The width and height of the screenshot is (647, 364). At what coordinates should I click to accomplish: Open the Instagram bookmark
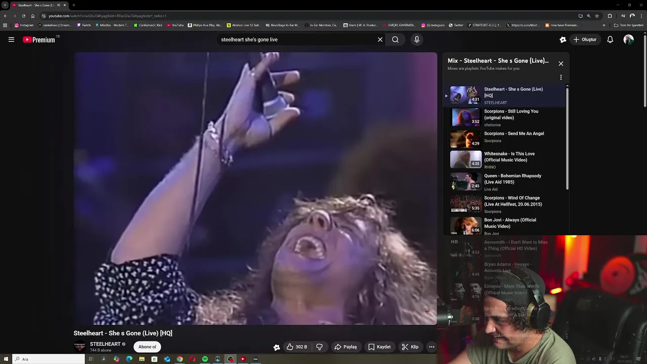[24, 25]
